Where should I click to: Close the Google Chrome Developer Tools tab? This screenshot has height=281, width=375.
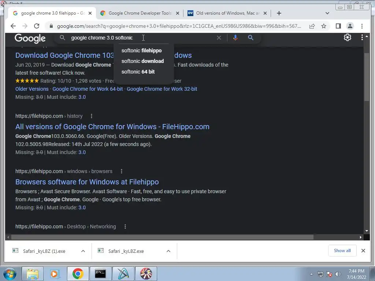[x=178, y=14]
